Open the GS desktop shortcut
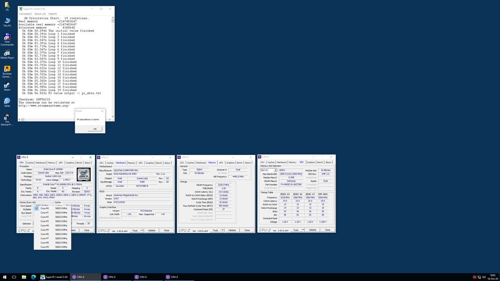This screenshot has width=500, height=281. 7,7
